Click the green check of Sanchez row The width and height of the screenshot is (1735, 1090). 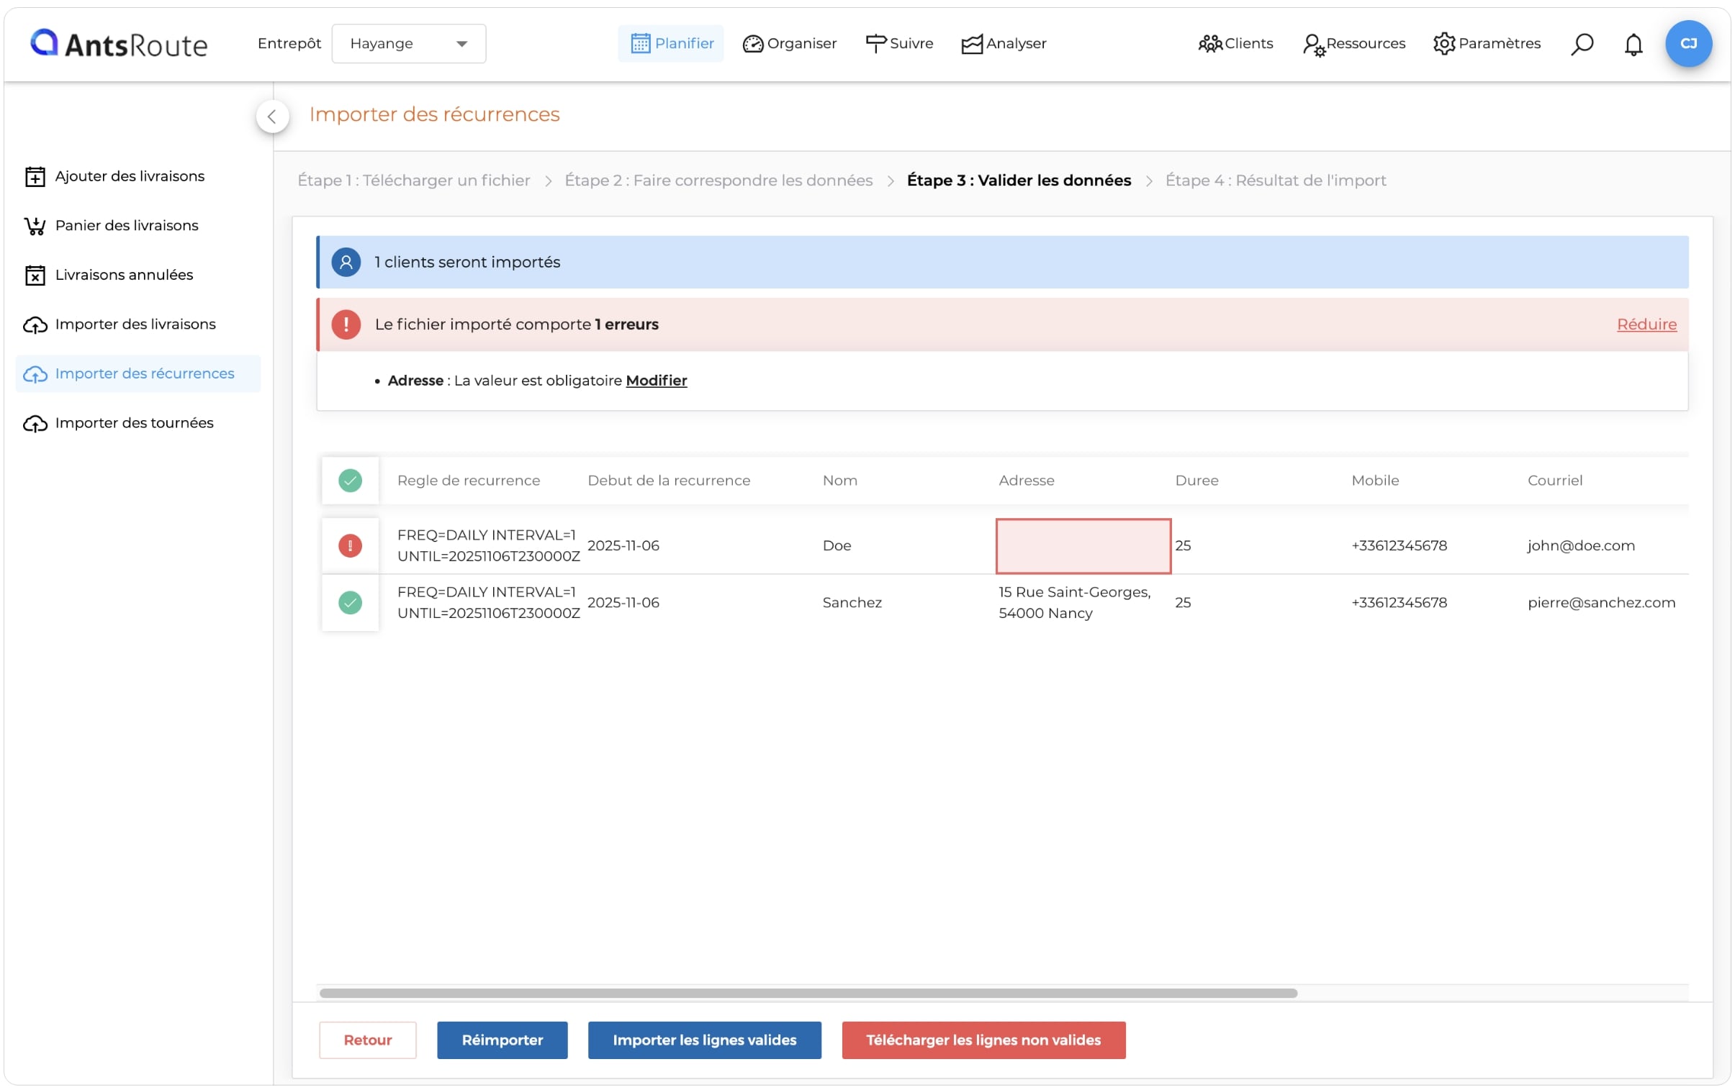(x=350, y=603)
